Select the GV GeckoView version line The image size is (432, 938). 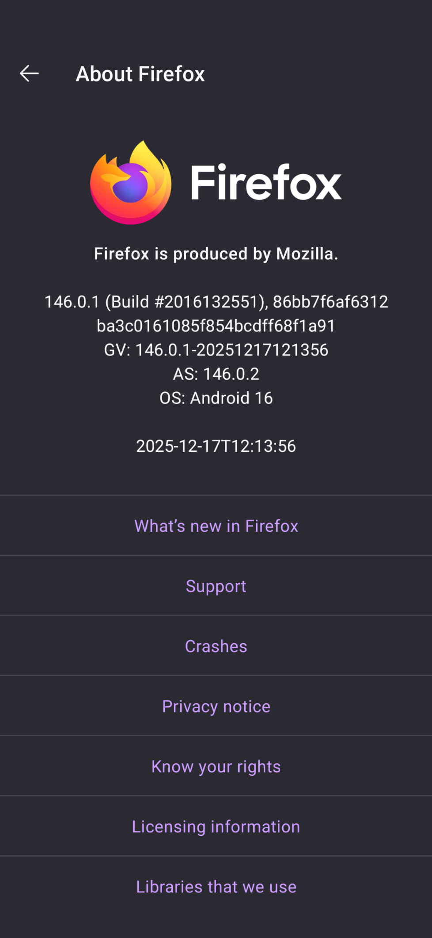(216, 350)
